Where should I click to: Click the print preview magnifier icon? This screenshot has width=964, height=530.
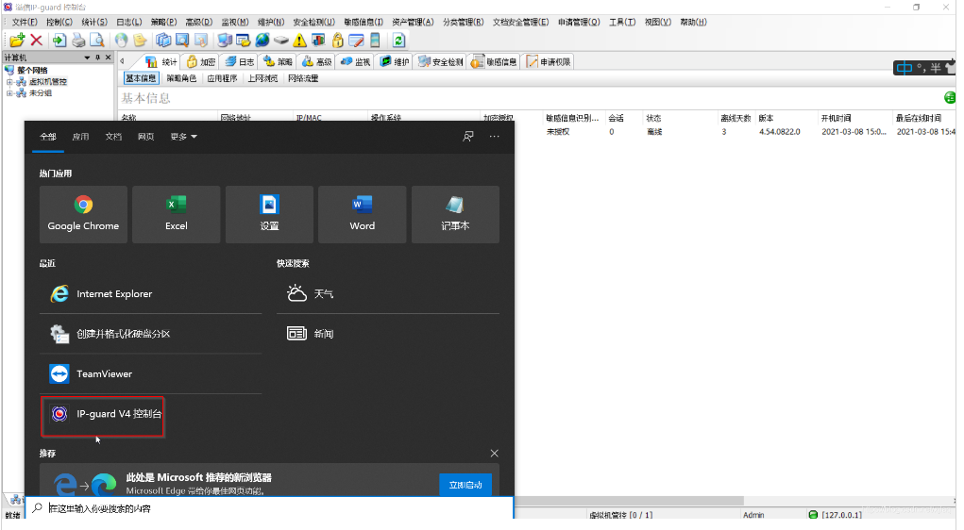click(x=97, y=41)
